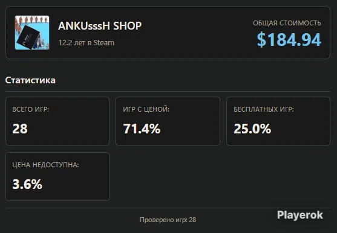Click the Статистика section heading
This screenshot has height=233, width=337.
point(30,80)
